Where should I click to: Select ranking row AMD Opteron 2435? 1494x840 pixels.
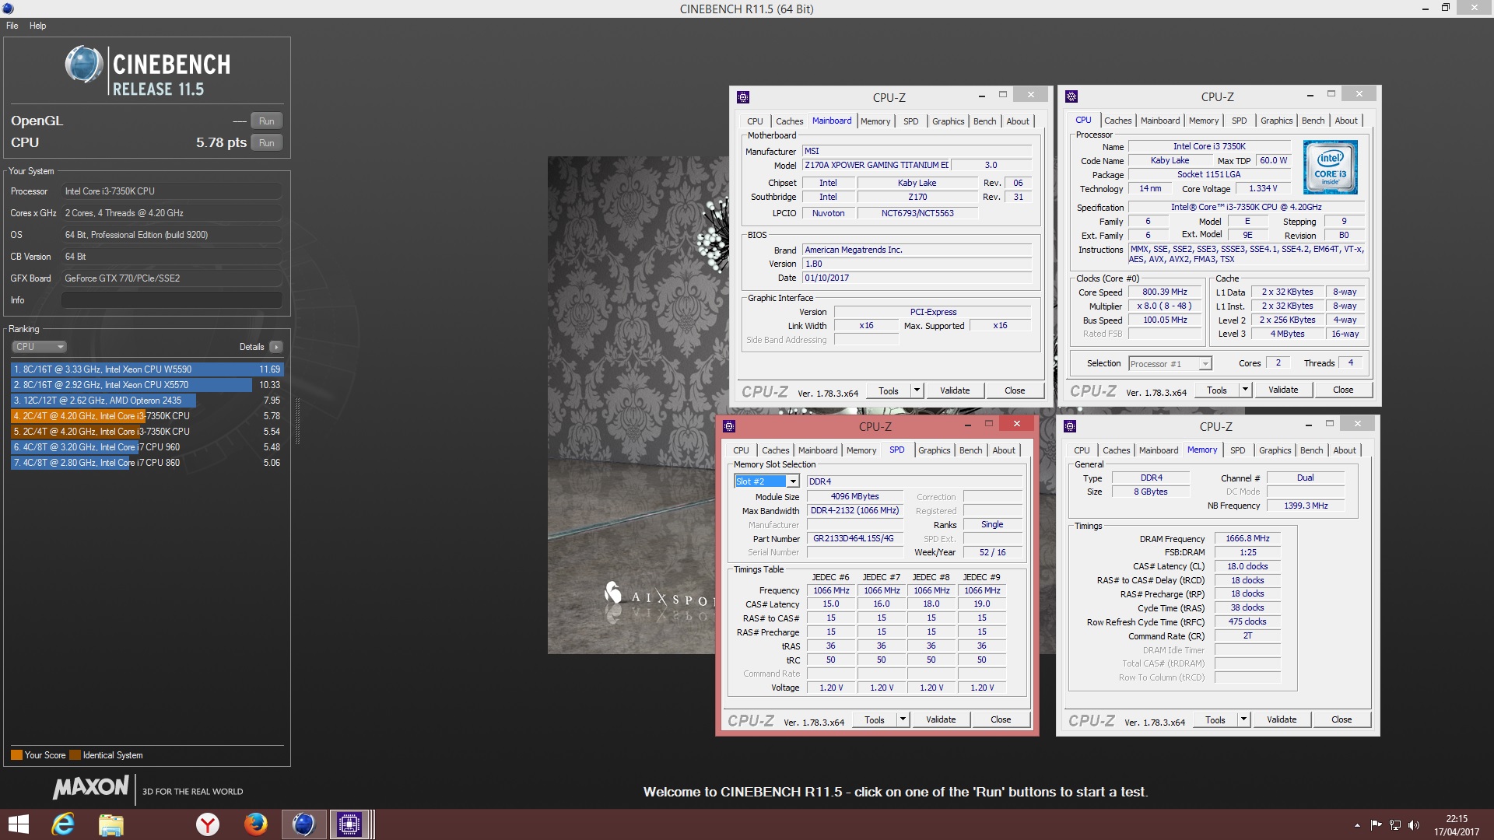click(147, 401)
